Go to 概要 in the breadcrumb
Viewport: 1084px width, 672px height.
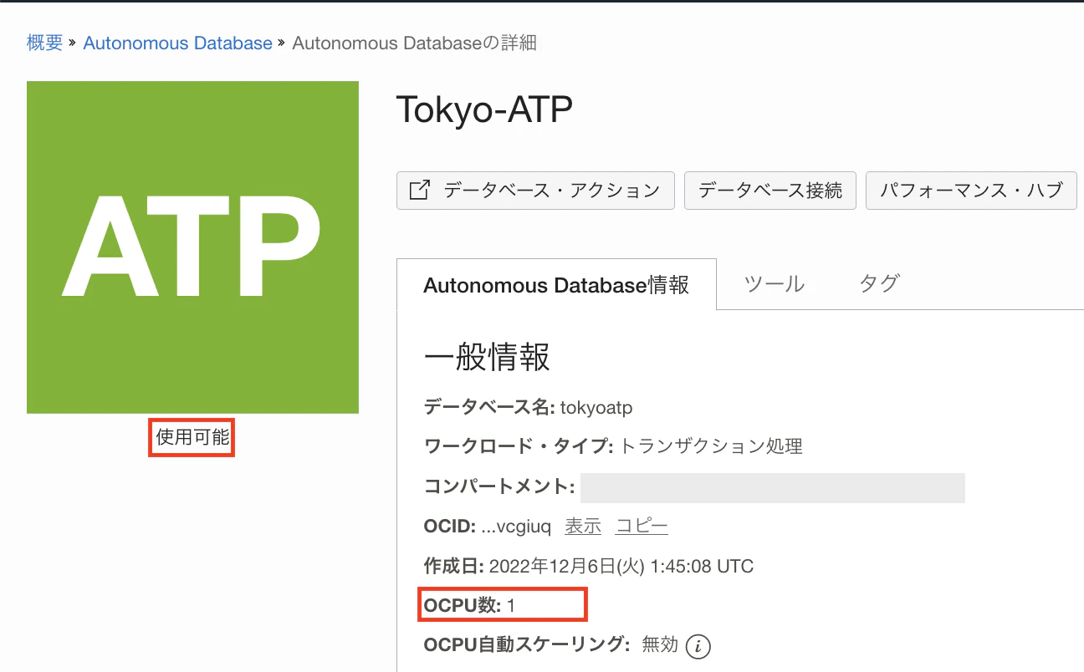click(x=45, y=43)
